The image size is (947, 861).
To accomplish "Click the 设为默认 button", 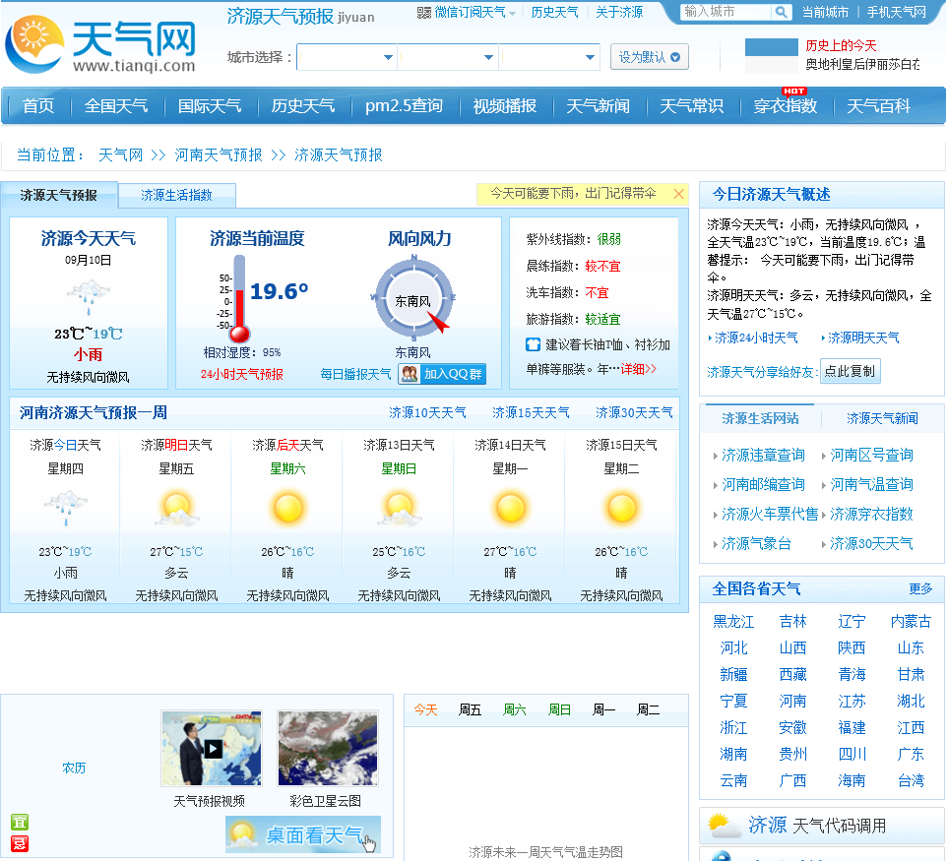I will (x=649, y=57).
